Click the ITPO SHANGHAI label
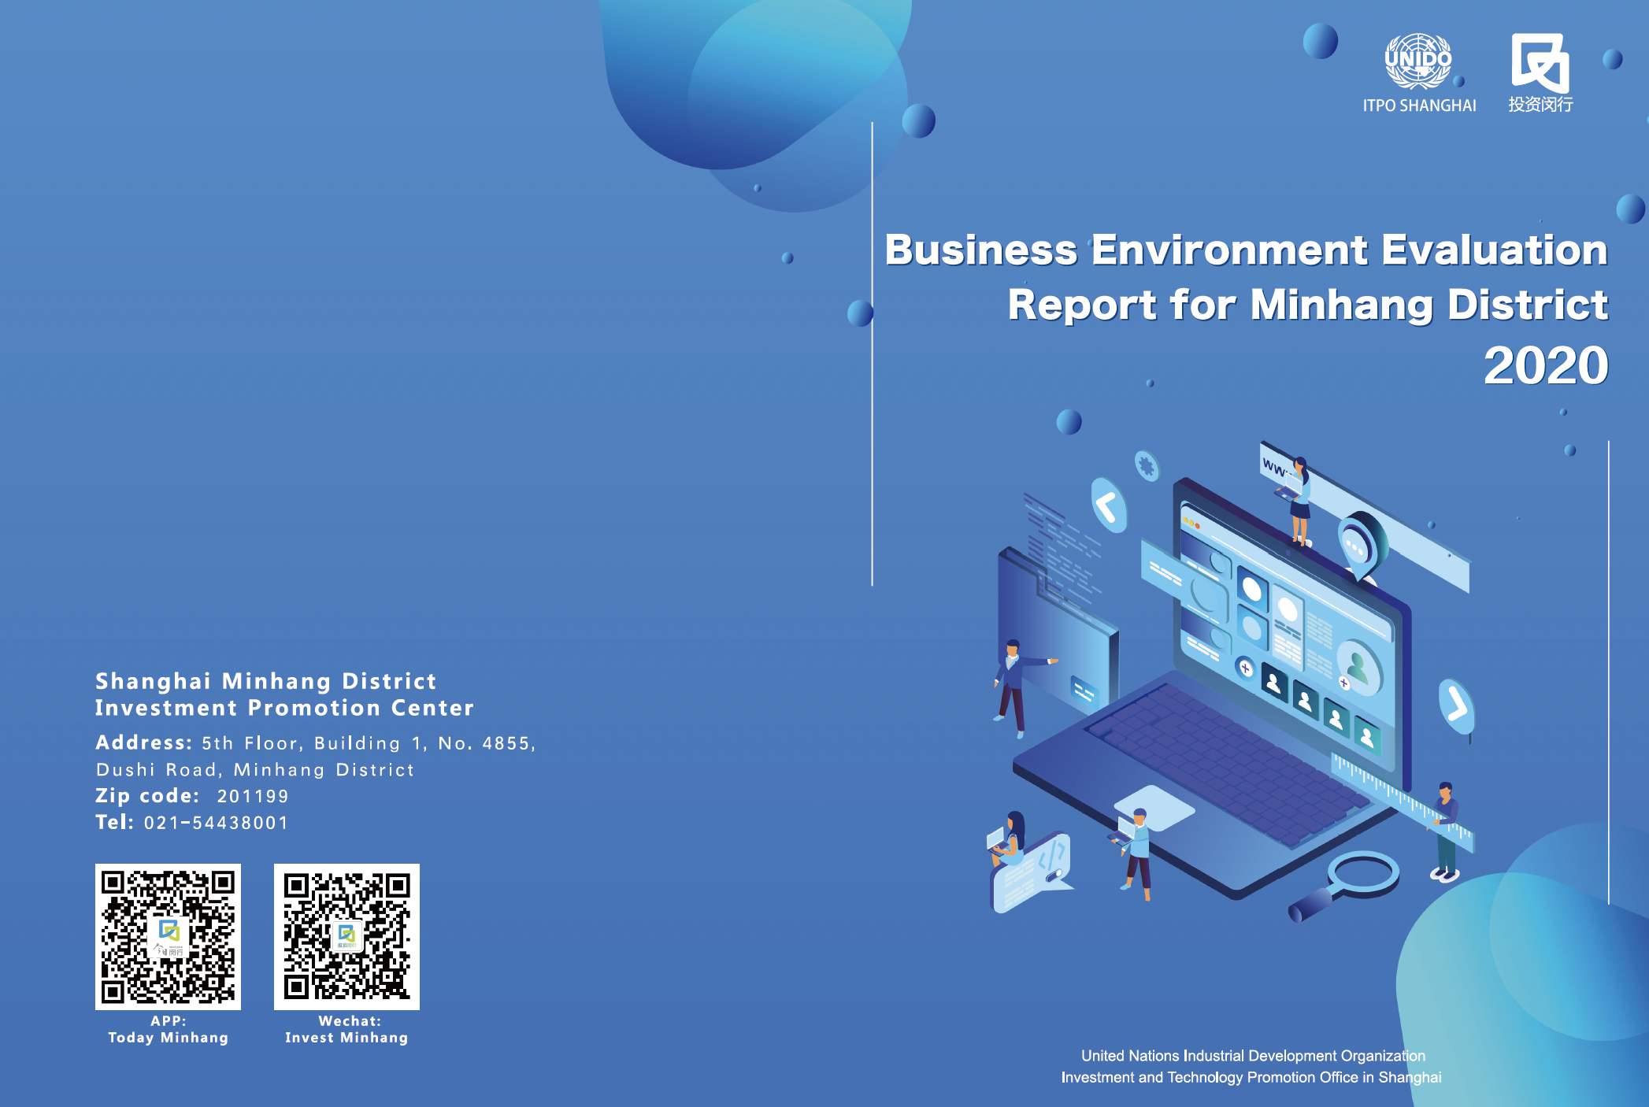The image size is (1649, 1107). (1419, 106)
